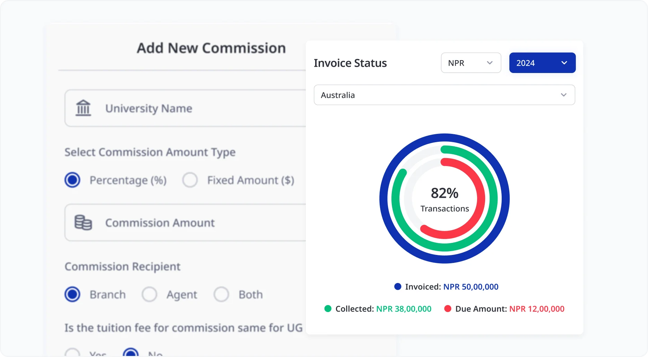
Task: Open the 2024 year dropdown
Action: point(542,63)
